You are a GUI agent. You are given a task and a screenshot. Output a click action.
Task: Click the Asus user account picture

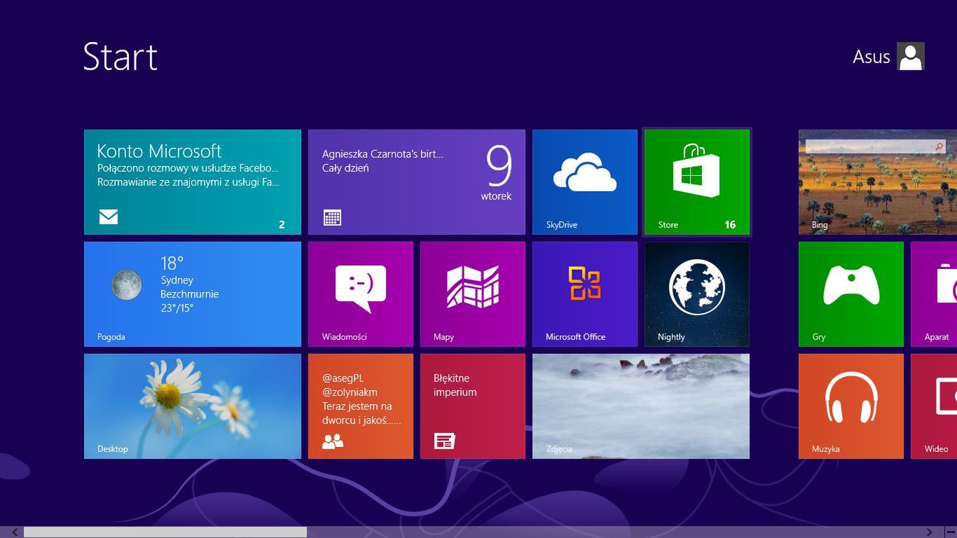coord(910,56)
